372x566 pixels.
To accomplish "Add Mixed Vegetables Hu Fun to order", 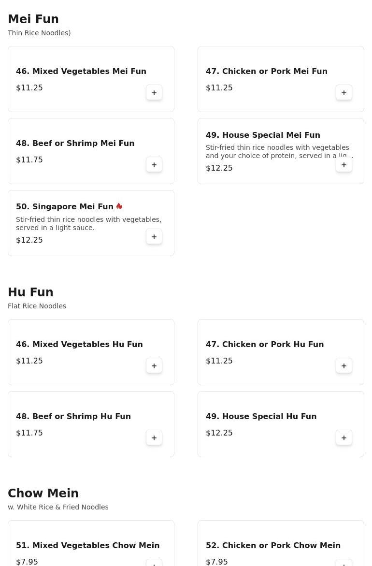I will tap(154, 366).
